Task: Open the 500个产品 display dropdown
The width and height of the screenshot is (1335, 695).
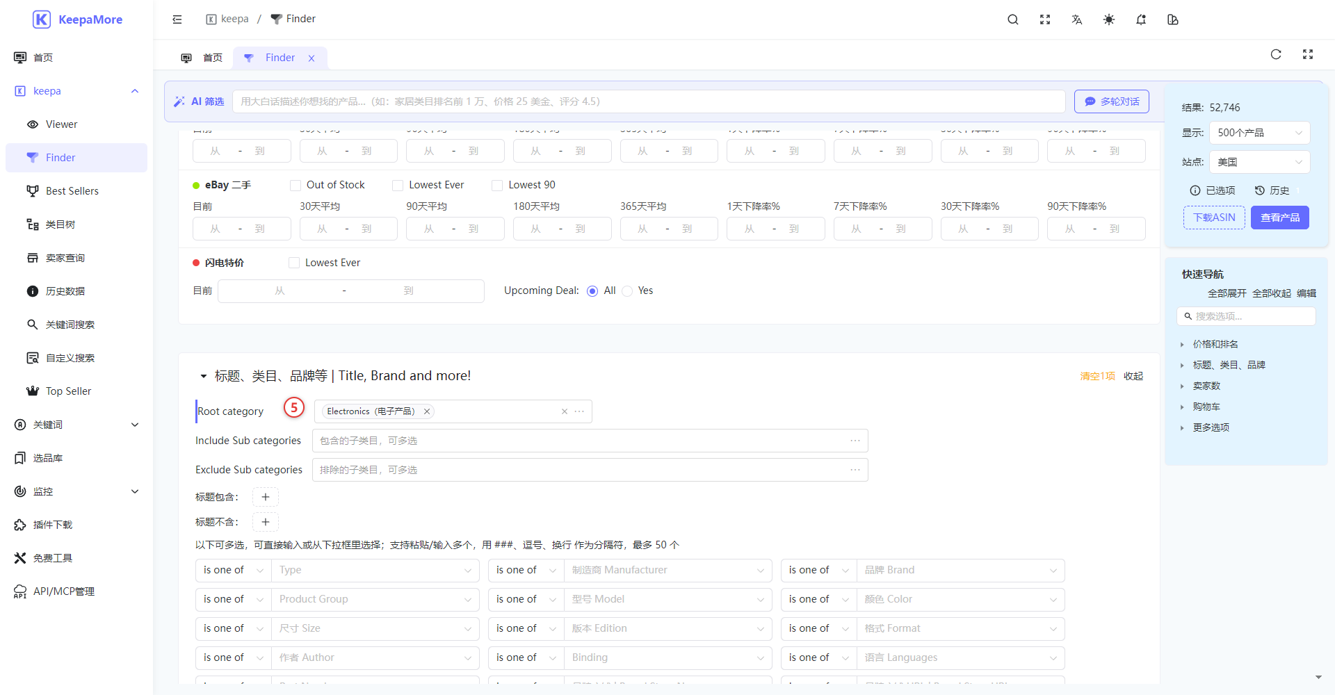Action: click(x=1259, y=133)
